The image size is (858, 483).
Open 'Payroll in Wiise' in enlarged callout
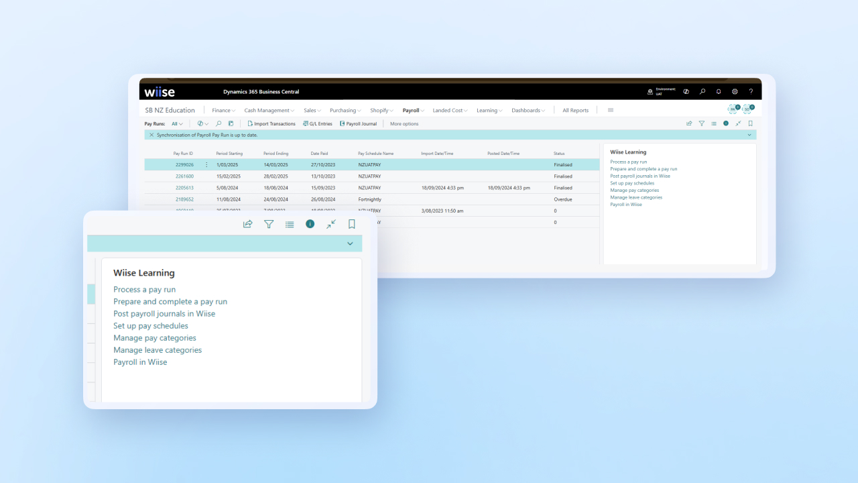[140, 362]
